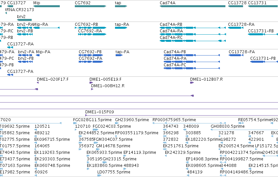Image resolution: width=278 pixels, height=177 pixels.
Task: Select the CG7692 gene feature
Action: pyautogui.click(x=90, y=6)
